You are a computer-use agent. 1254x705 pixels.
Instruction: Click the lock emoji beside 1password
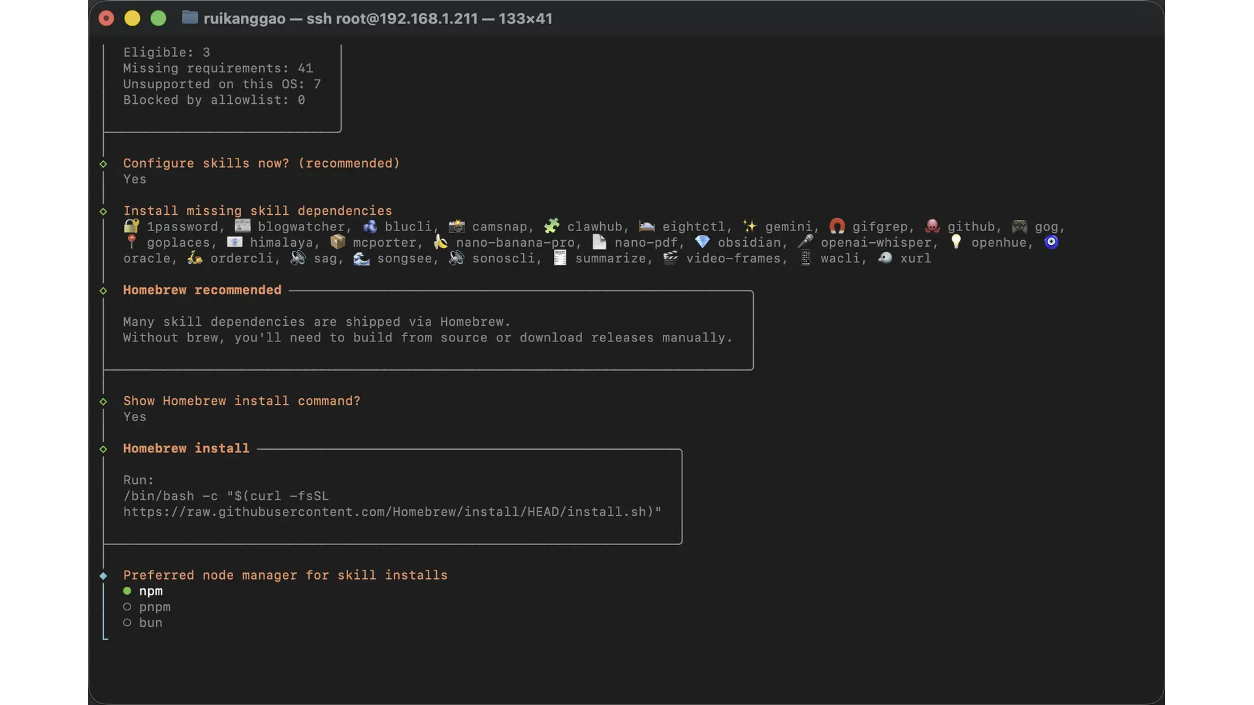(x=131, y=227)
